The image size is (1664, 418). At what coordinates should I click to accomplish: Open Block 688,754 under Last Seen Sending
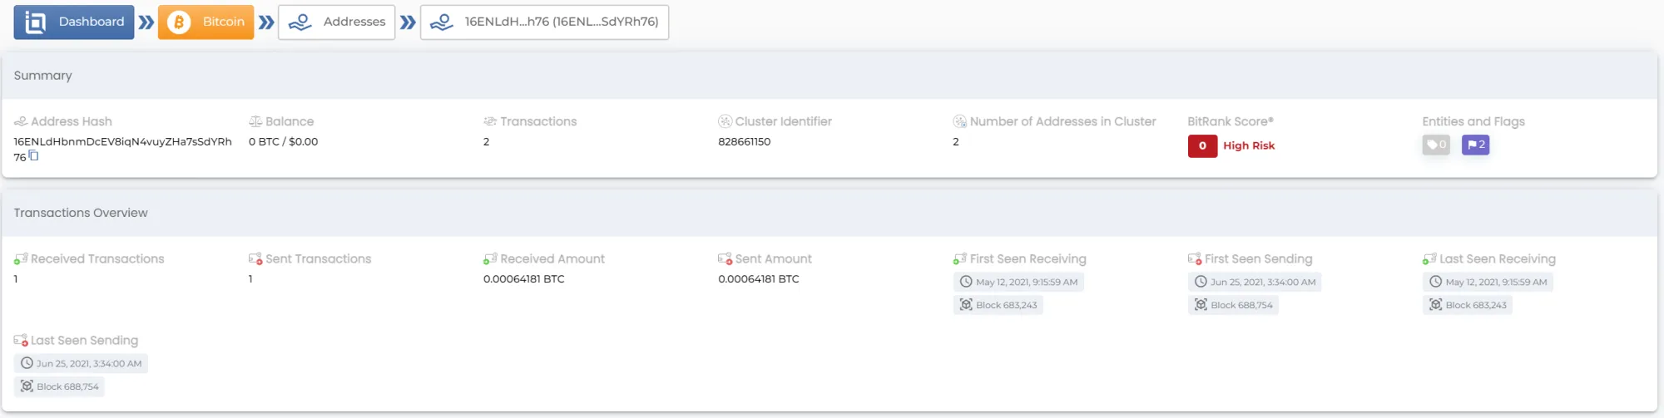coord(59,386)
